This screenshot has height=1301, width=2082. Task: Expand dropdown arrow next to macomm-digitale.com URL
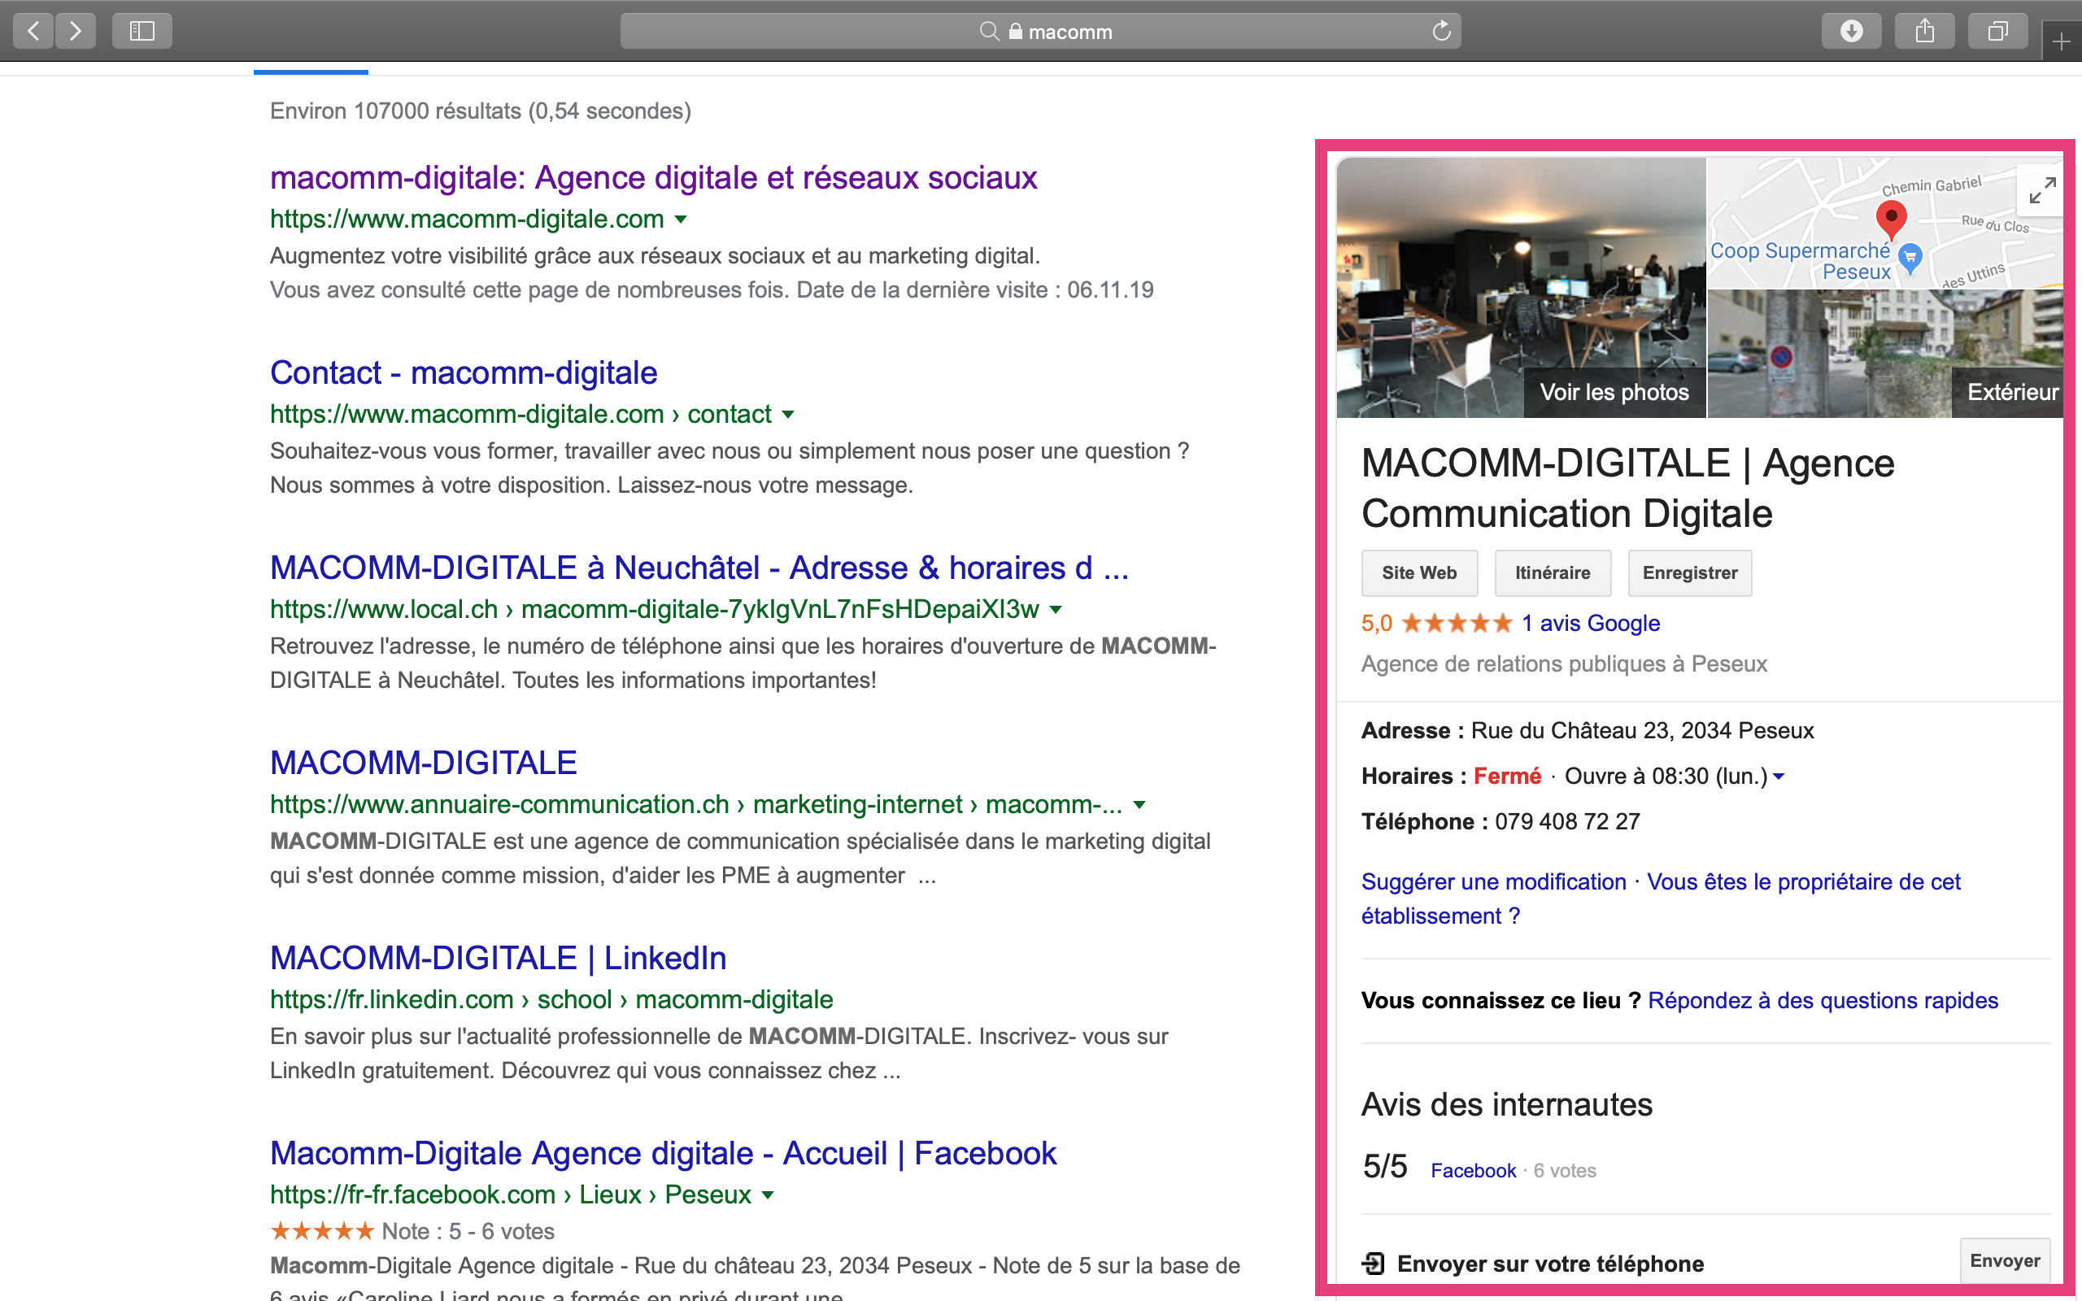[682, 220]
